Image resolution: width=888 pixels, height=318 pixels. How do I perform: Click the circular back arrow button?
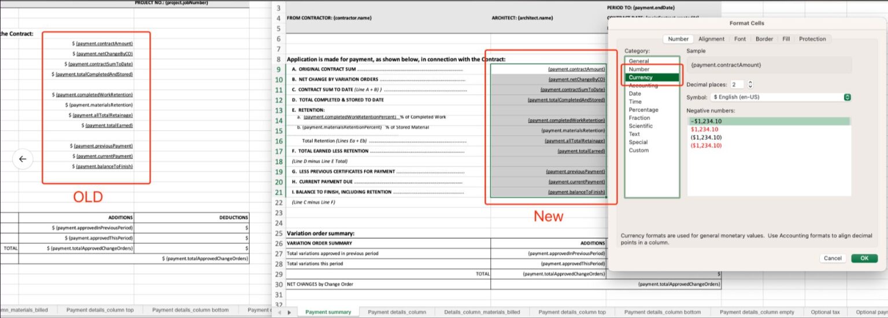point(23,159)
